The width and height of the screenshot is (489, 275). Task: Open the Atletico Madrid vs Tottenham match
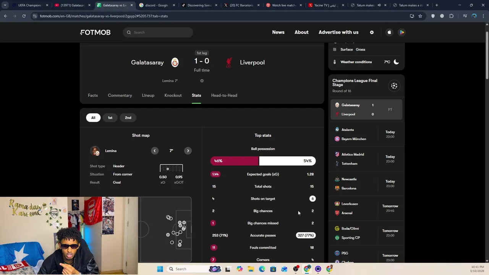point(366,159)
